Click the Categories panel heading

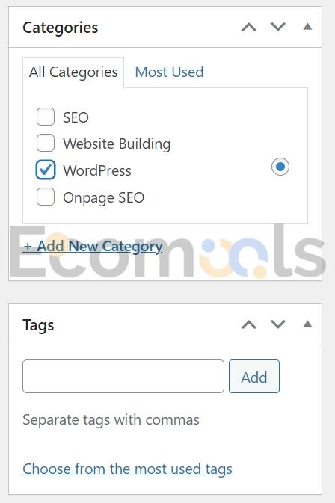[x=61, y=28]
